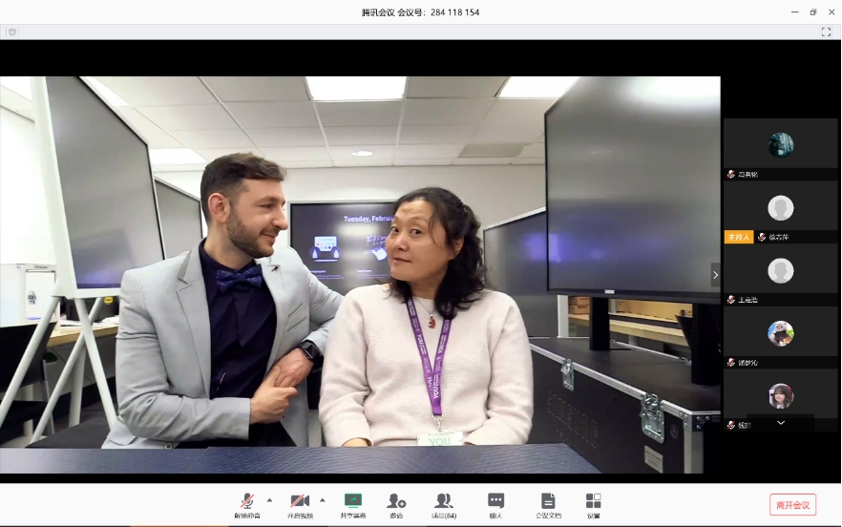Viewport: 842px width, 527px height.
Task: Start screen sharing with the green icon
Action: (353, 502)
